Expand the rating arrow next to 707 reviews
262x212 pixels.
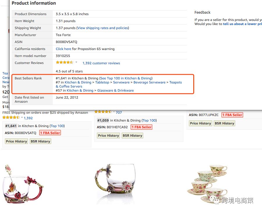114,112
